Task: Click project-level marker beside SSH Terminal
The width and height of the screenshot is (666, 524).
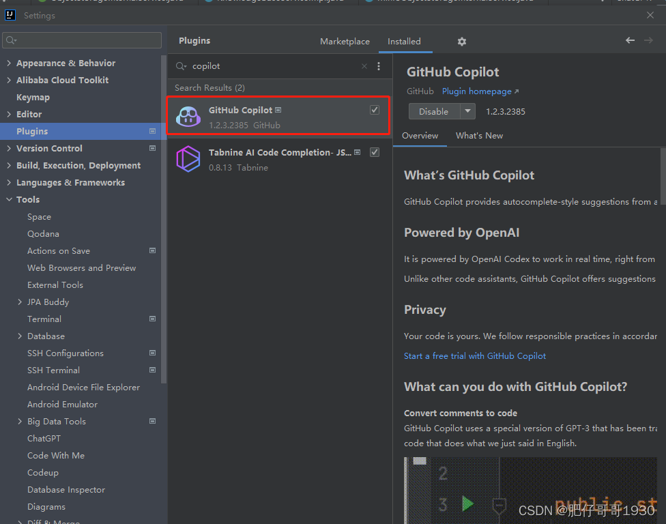Action: tap(152, 370)
